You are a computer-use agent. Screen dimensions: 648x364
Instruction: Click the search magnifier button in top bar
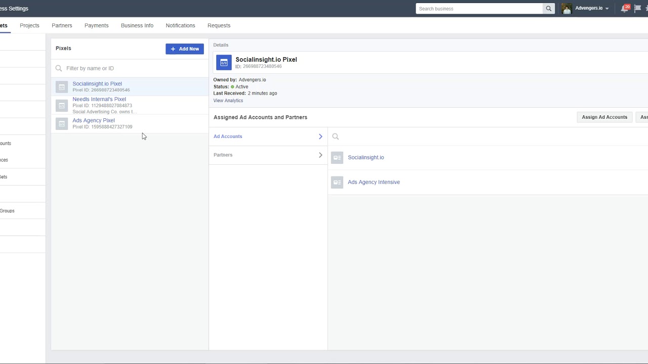pos(549,9)
